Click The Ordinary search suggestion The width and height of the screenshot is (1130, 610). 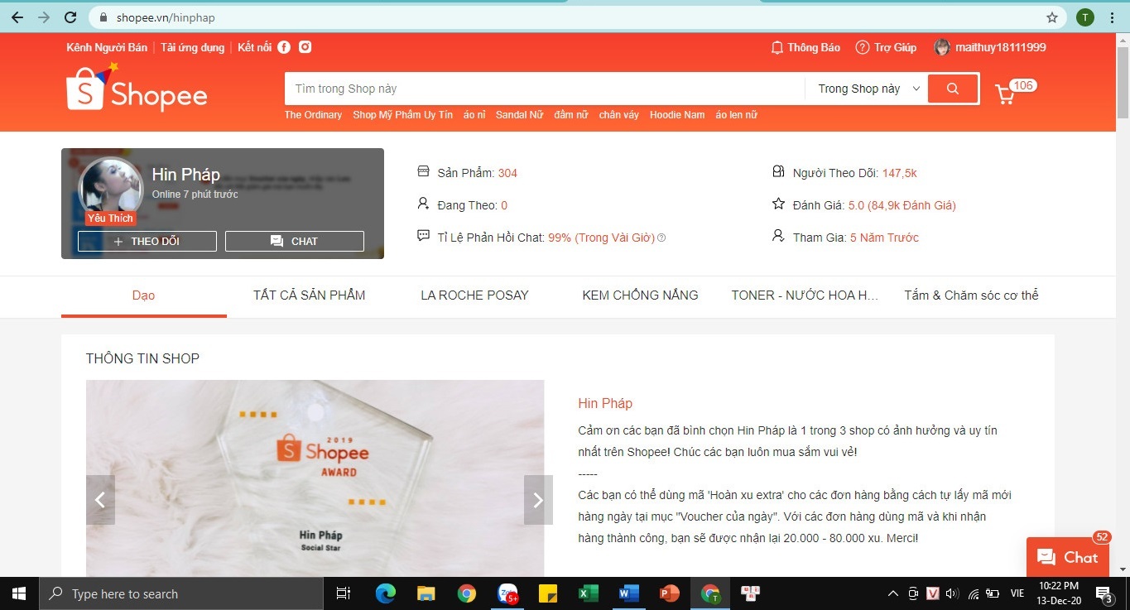pos(314,115)
